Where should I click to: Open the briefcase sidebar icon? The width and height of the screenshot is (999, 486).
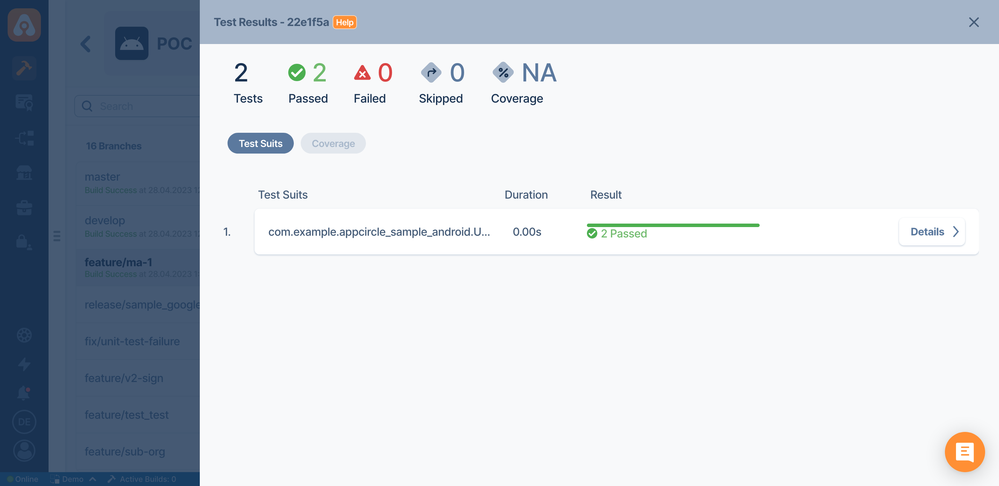click(24, 207)
